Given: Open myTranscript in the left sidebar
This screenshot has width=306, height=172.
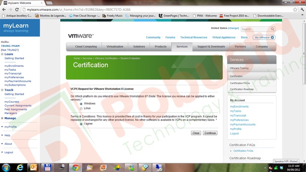Looking at the screenshot, I should tap(13, 73).
